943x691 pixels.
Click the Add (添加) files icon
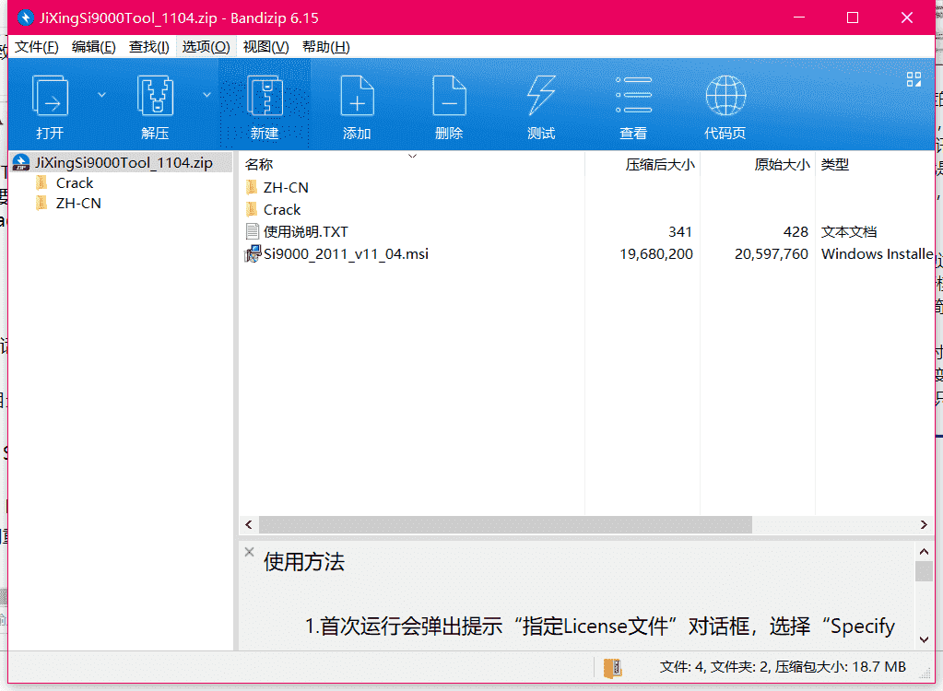(x=358, y=96)
